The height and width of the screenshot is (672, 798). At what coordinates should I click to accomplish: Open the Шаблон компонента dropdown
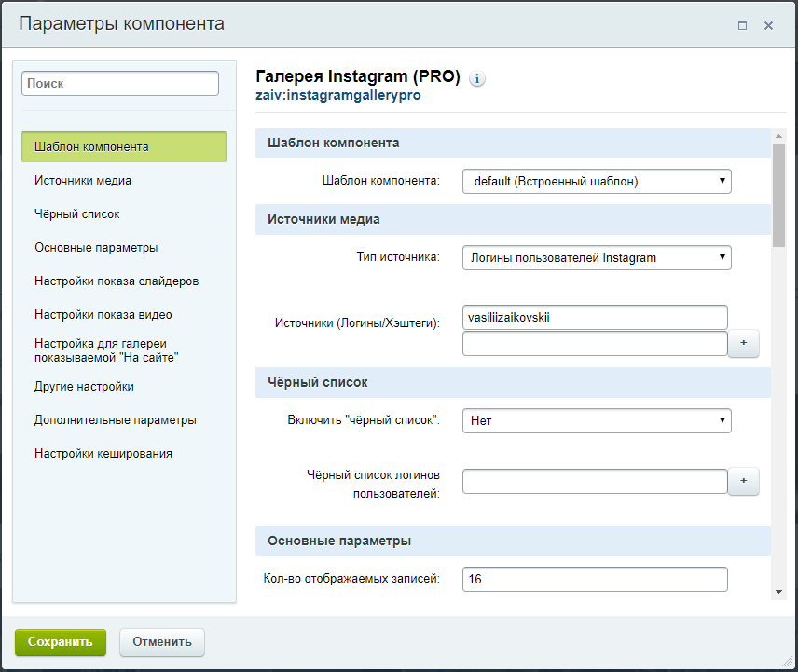coord(597,182)
